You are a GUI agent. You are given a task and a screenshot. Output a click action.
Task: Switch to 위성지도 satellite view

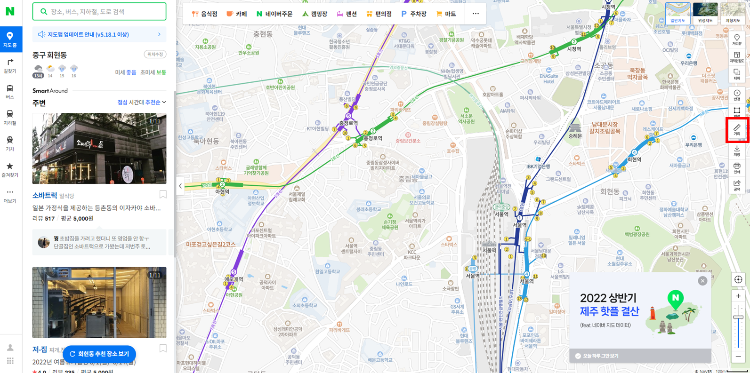(705, 13)
